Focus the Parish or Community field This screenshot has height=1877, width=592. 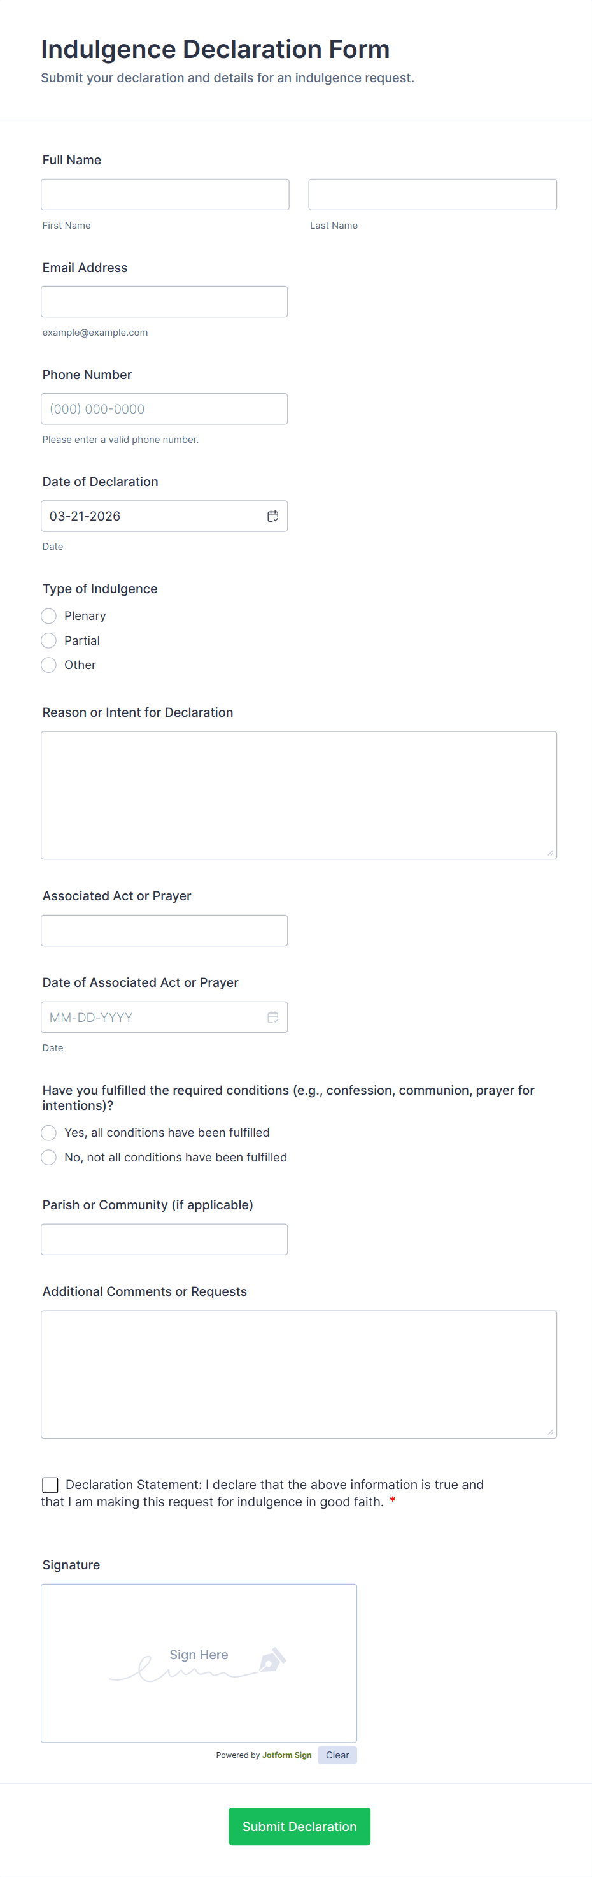click(x=164, y=1239)
